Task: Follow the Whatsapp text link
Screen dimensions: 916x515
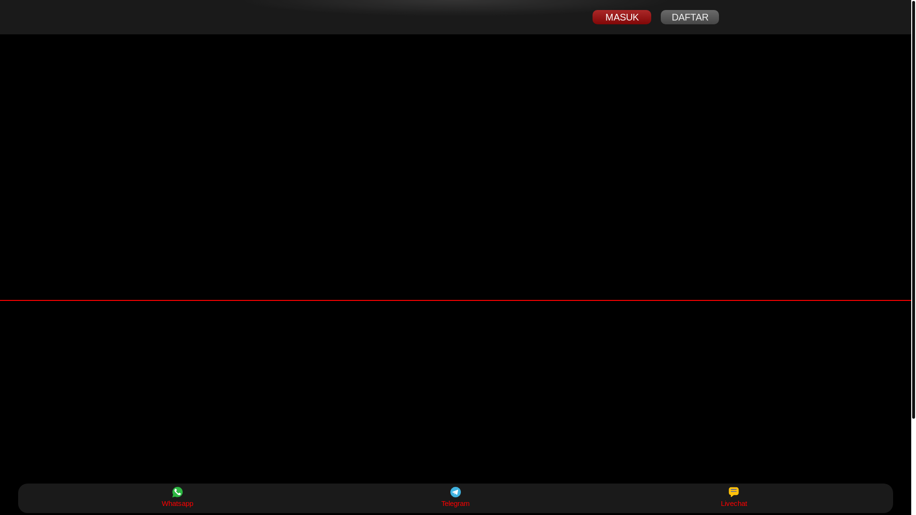Action: tap(177, 504)
